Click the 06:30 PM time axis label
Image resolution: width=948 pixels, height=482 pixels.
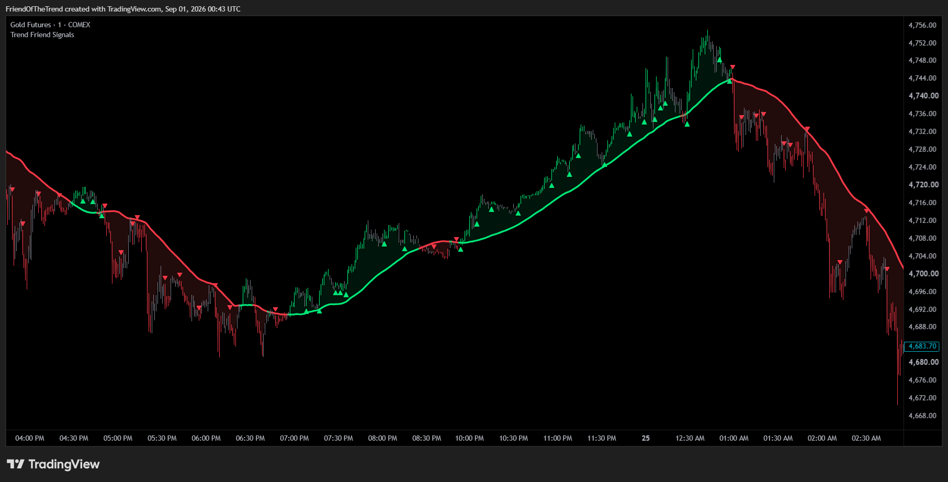click(x=250, y=438)
